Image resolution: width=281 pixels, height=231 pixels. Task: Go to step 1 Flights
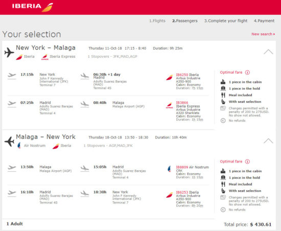click(x=157, y=21)
